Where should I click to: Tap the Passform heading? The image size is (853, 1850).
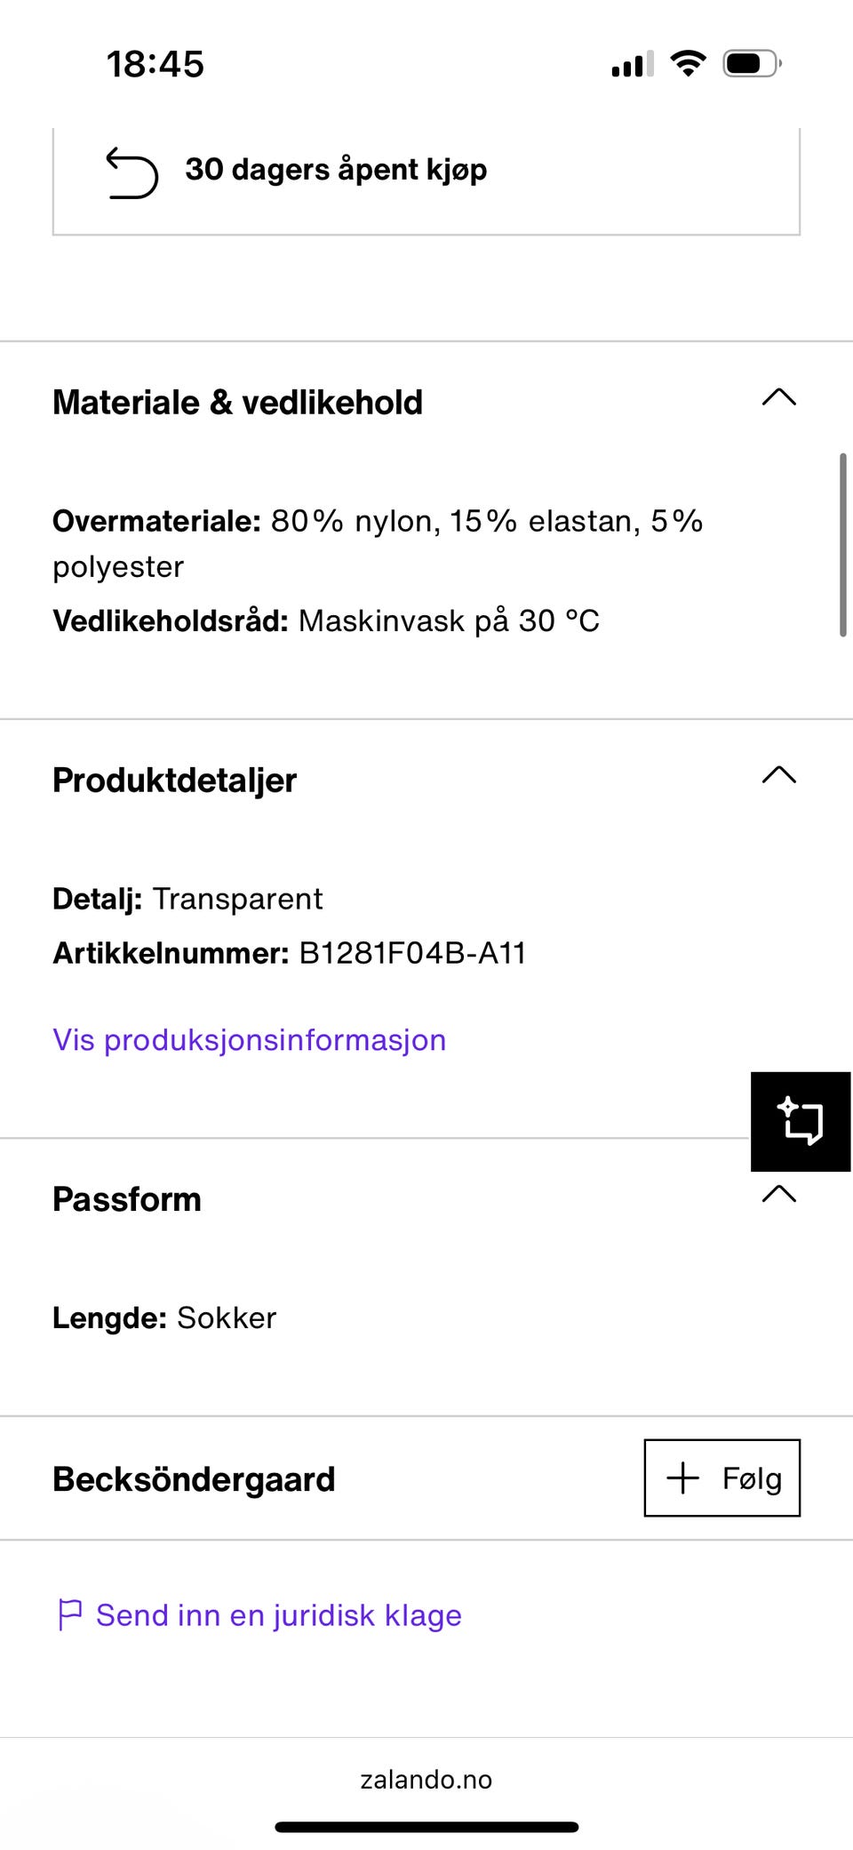pos(126,1198)
